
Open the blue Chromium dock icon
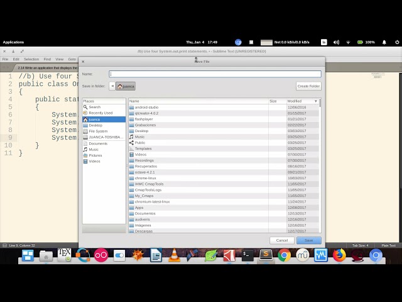376,255
